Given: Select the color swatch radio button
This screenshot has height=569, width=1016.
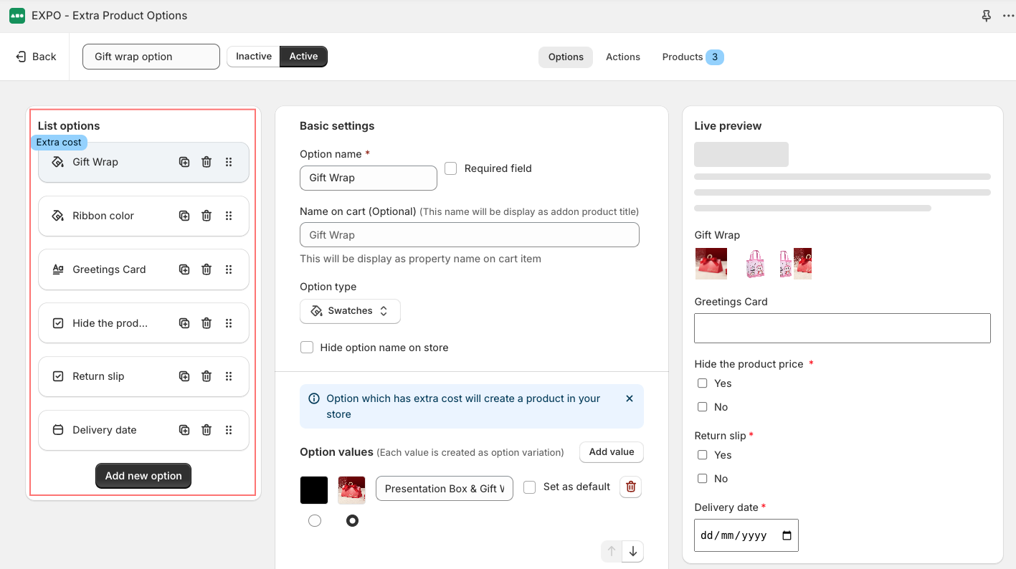Looking at the screenshot, I should [315, 521].
